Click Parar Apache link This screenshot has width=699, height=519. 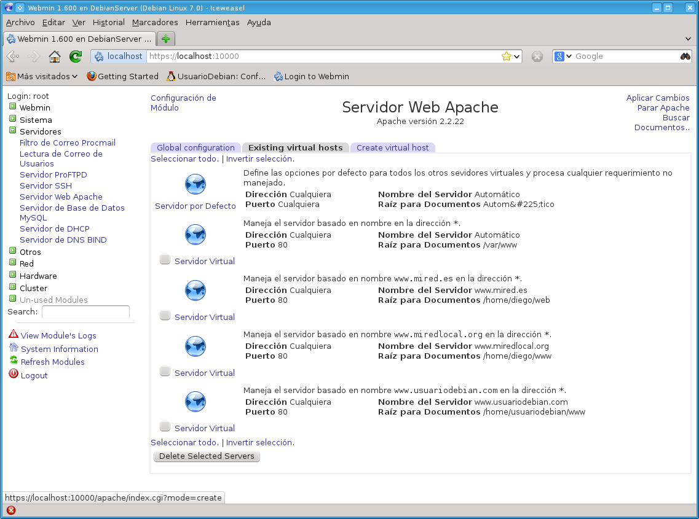pyautogui.click(x=663, y=108)
